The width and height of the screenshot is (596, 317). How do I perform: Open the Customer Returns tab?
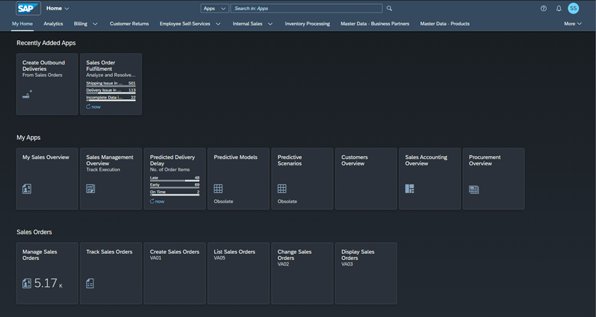tap(129, 24)
